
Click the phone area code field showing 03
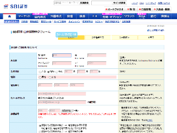(x=45, y=85)
